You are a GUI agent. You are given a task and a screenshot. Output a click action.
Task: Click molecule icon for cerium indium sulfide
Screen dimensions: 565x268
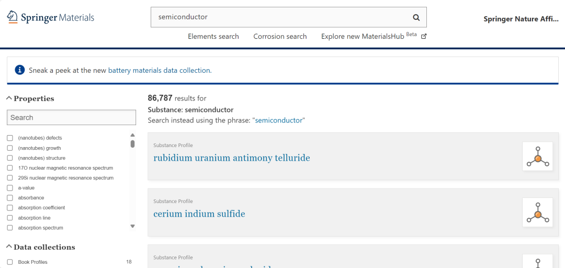(538, 212)
